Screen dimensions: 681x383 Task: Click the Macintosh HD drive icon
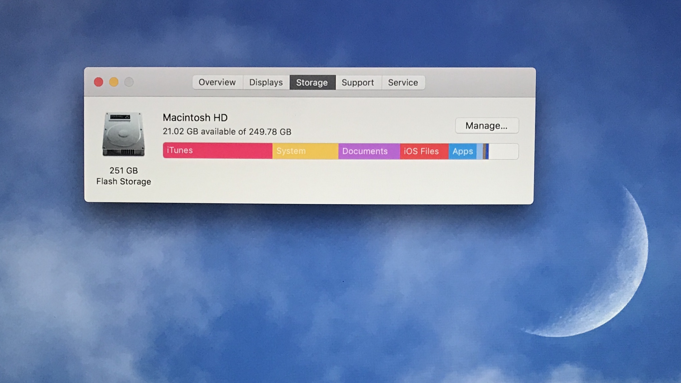[x=123, y=134]
